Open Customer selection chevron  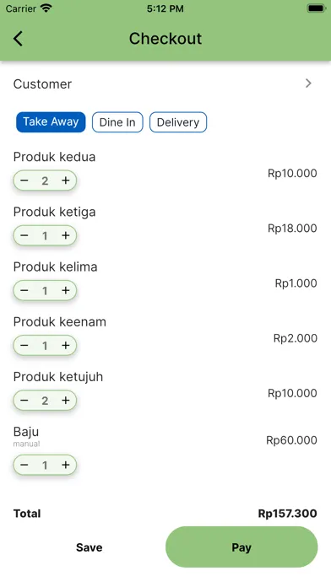308,83
